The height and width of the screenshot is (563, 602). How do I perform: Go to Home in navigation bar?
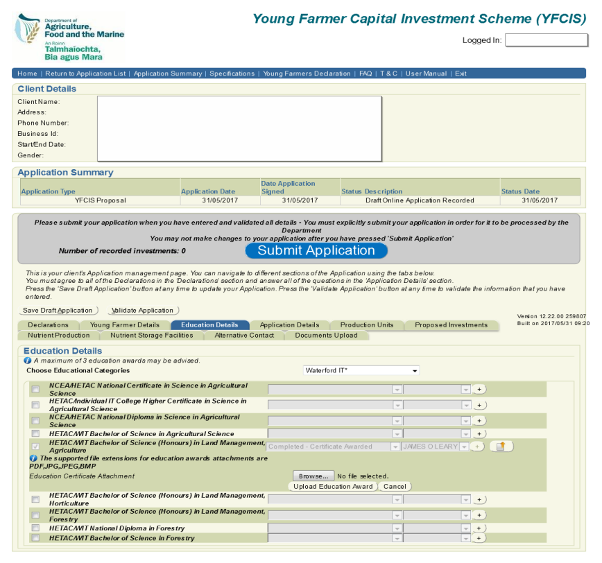click(x=27, y=73)
